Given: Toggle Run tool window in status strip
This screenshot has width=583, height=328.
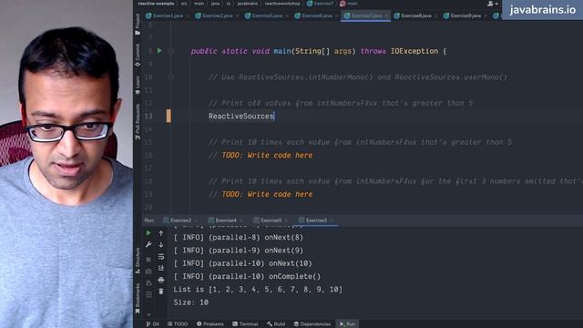Looking at the screenshot, I should [347, 324].
